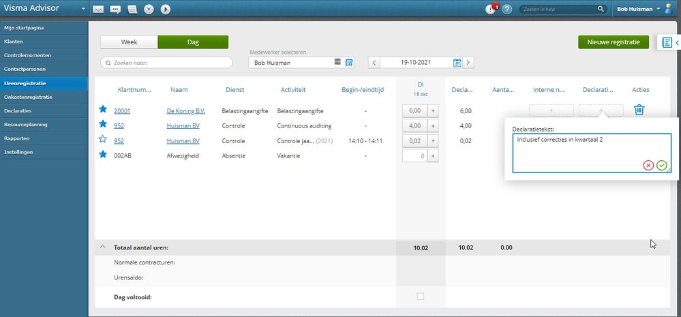Viewport: 681px width, 317px height.
Task: Open the calendar date picker icon
Action: tap(457, 63)
